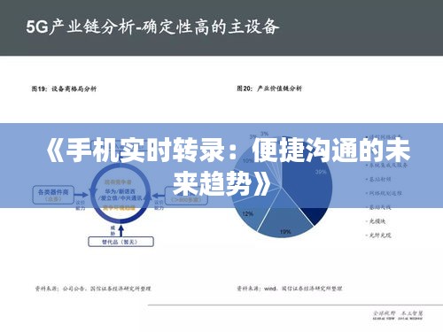The width and height of the screenshot is (443, 332).
Task: Click the 替代品(暂无) box
Action: 120,242
